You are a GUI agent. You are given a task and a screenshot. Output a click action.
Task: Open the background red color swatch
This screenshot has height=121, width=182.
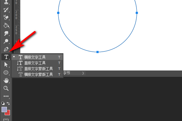click(x=8, y=113)
